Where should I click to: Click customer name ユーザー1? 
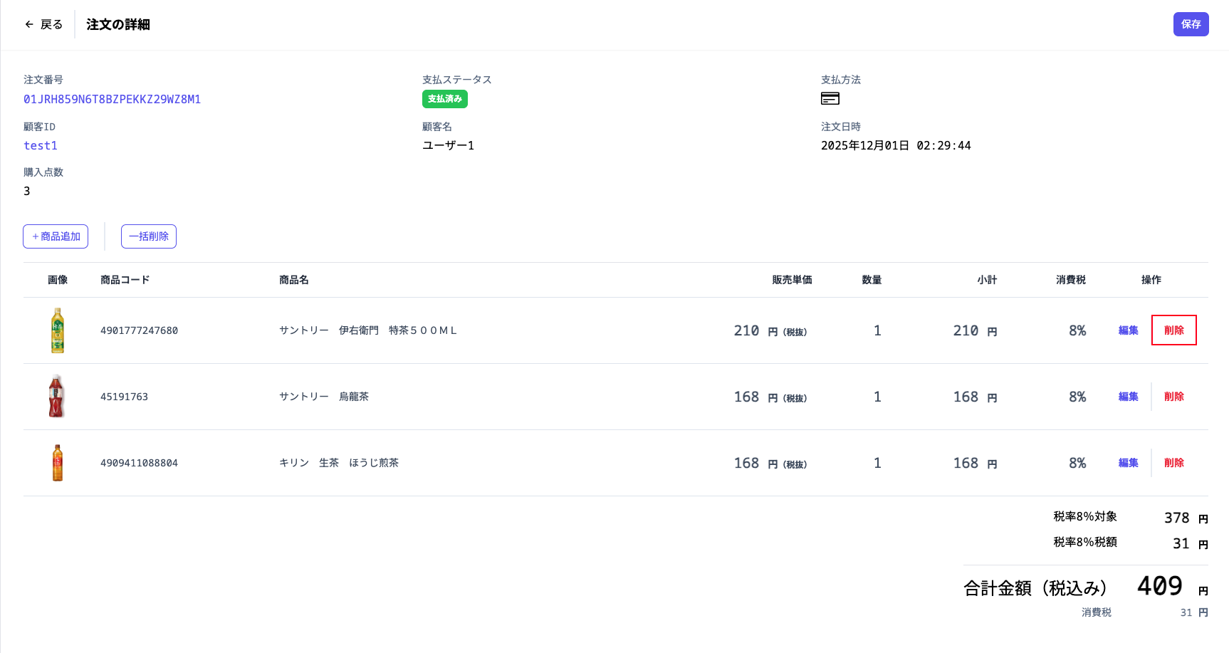[x=448, y=145]
